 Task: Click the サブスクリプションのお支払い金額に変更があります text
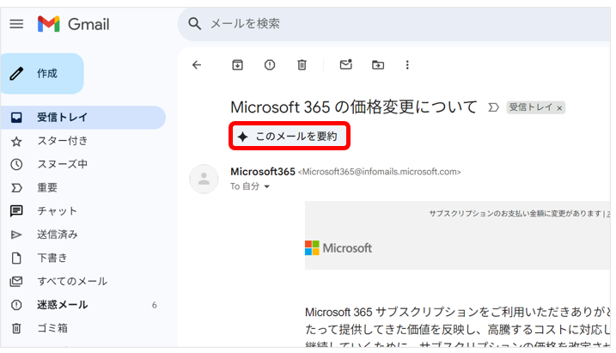coord(515,214)
